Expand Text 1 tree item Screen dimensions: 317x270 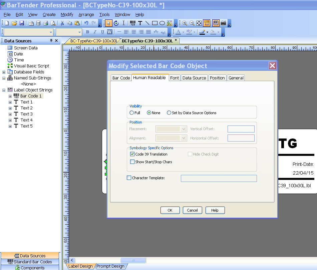[10, 102]
